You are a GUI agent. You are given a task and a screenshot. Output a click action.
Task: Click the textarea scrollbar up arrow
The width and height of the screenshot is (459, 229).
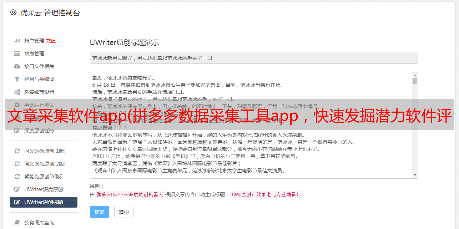[415, 75]
